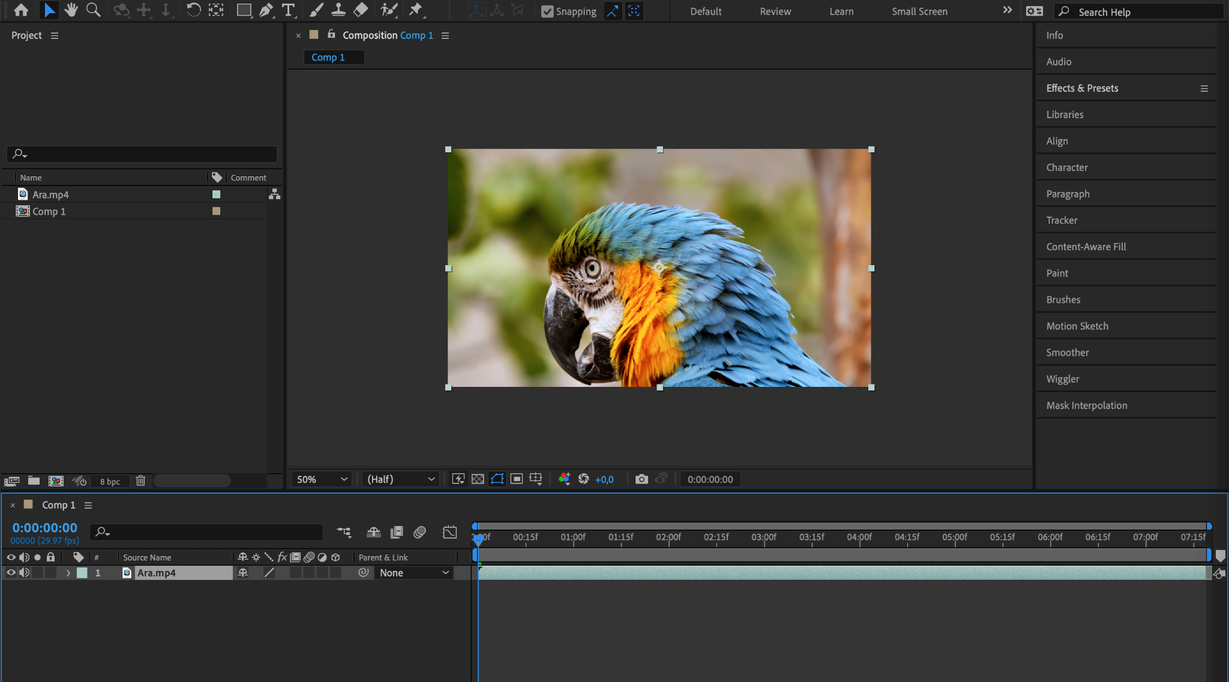Open the (Half) resolution dropdown

[400, 479]
